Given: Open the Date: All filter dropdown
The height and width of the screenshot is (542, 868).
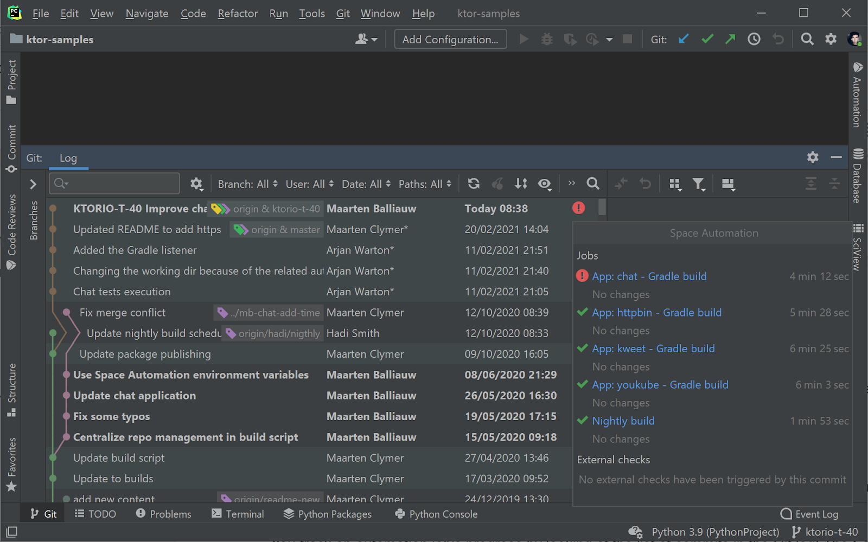Looking at the screenshot, I should tap(366, 184).
